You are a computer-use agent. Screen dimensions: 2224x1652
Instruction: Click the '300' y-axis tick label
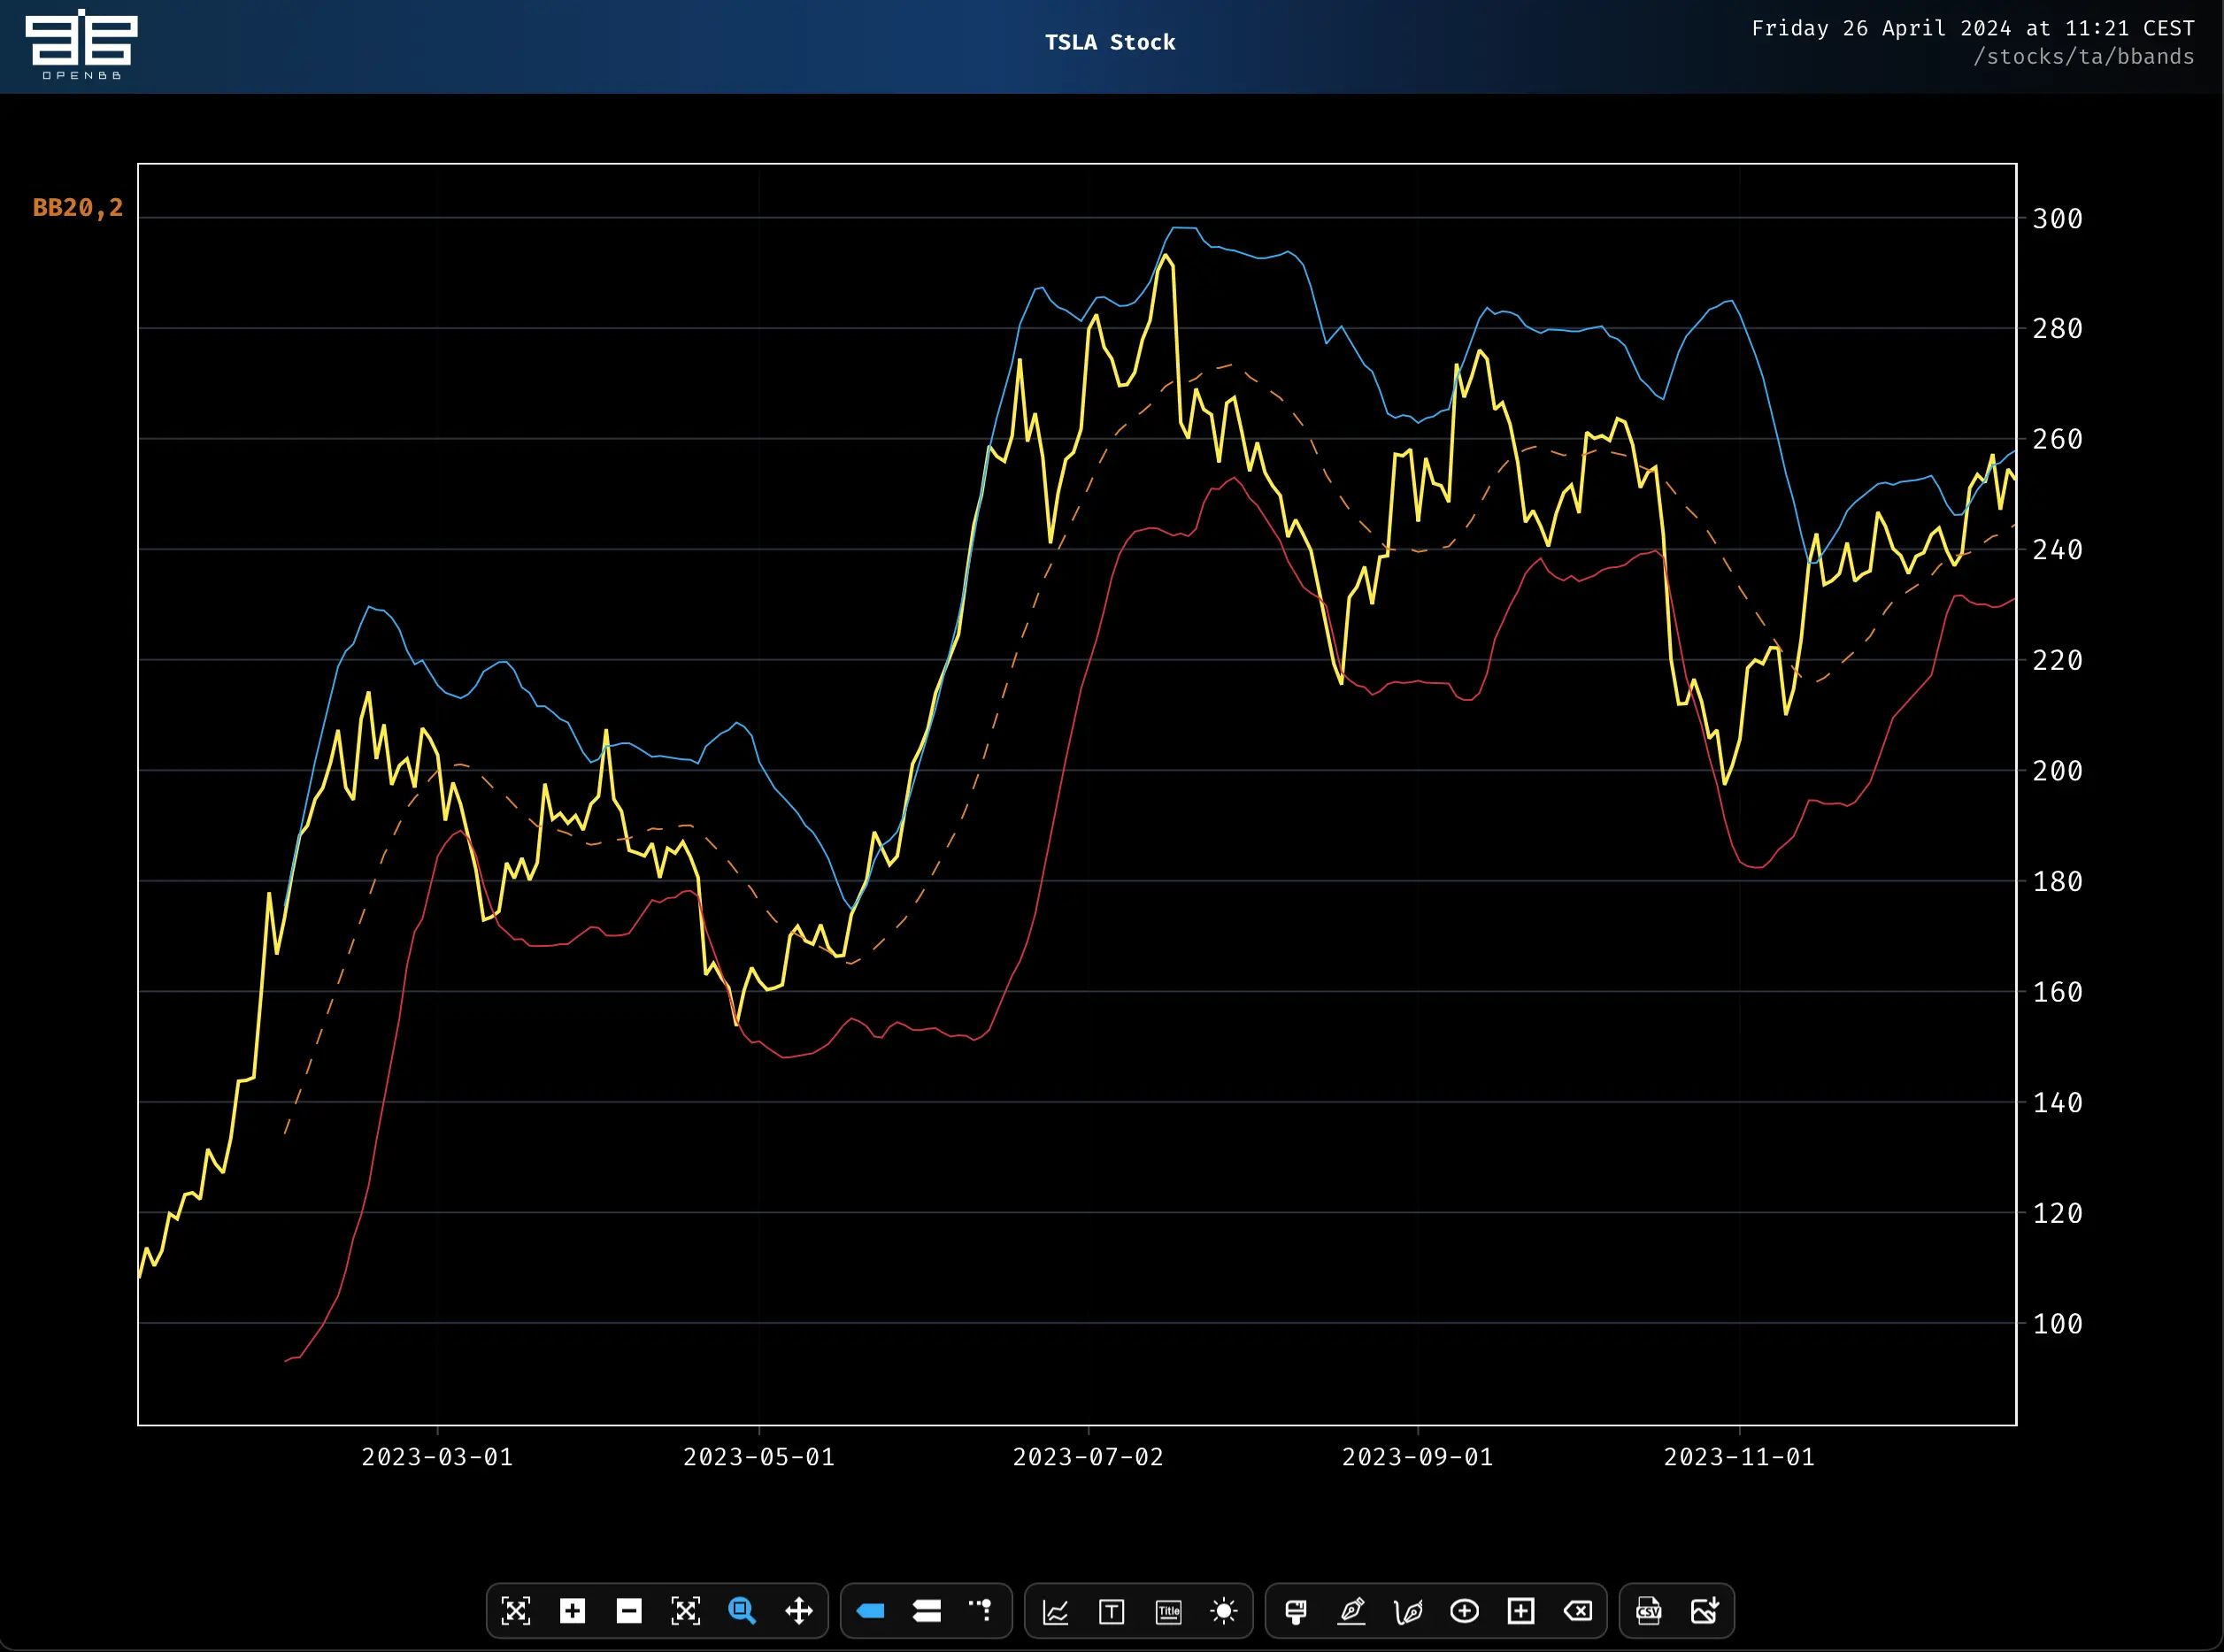pyautogui.click(x=2058, y=219)
